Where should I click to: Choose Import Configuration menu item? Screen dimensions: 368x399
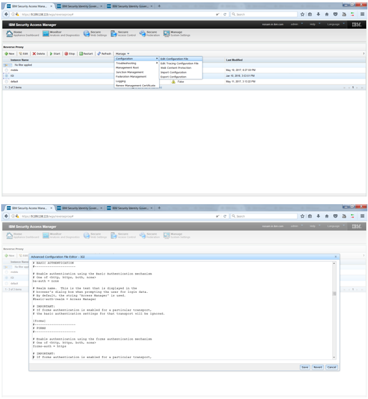click(181, 73)
